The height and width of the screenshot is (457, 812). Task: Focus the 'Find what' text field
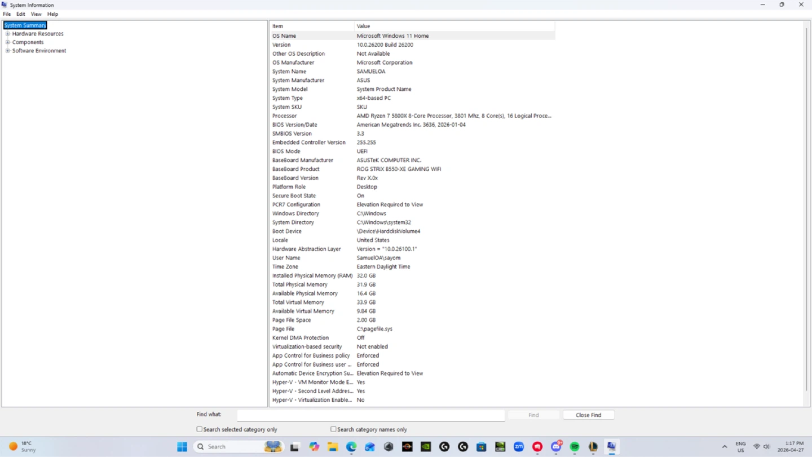(x=370, y=415)
